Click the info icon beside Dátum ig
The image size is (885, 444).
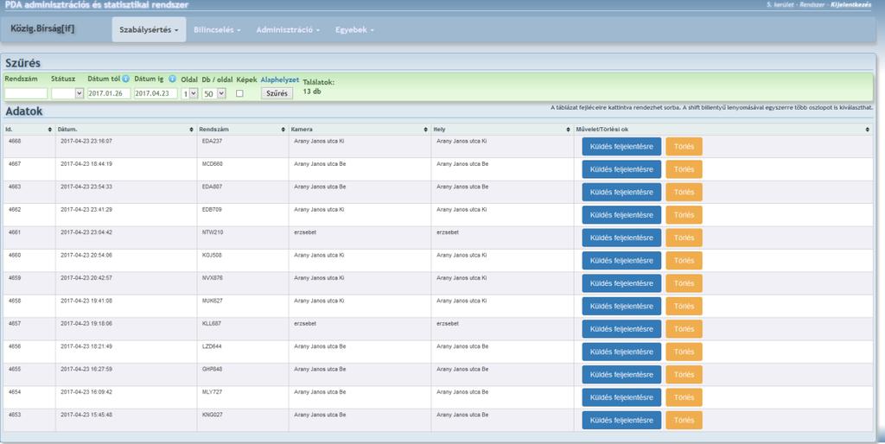pos(172,79)
